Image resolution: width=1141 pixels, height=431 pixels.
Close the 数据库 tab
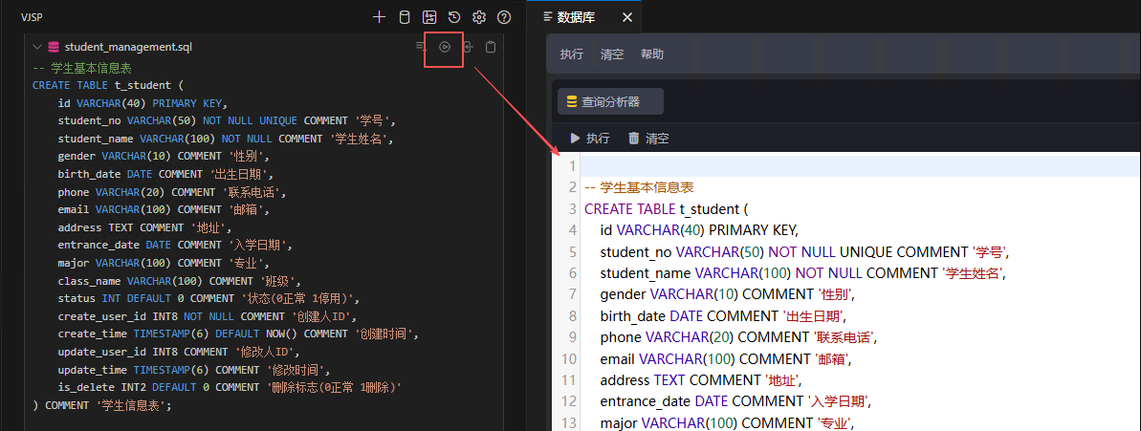(627, 17)
